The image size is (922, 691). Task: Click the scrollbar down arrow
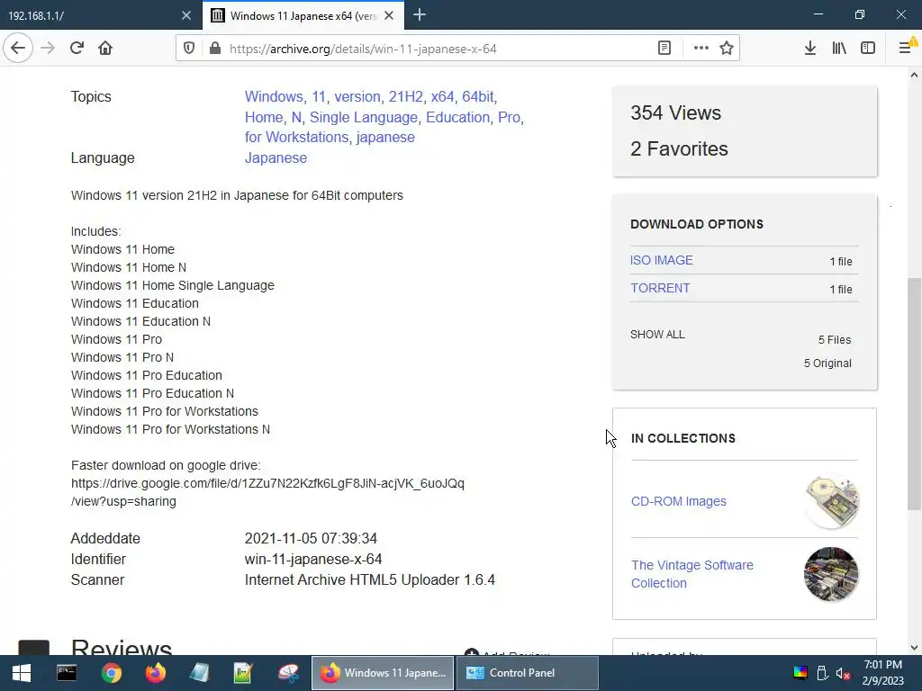tap(914, 648)
